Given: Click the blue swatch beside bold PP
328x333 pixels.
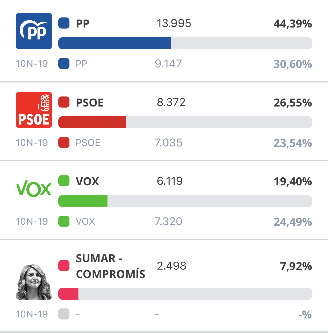Looking at the screenshot, I should click(64, 23).
